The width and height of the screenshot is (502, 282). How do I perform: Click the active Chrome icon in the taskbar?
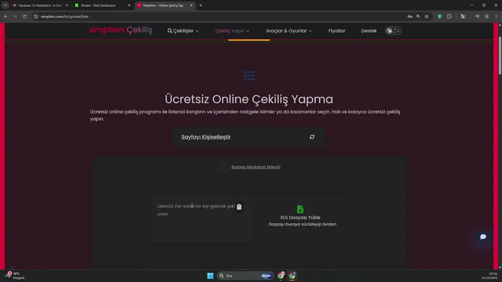click(x=292, y=276)
